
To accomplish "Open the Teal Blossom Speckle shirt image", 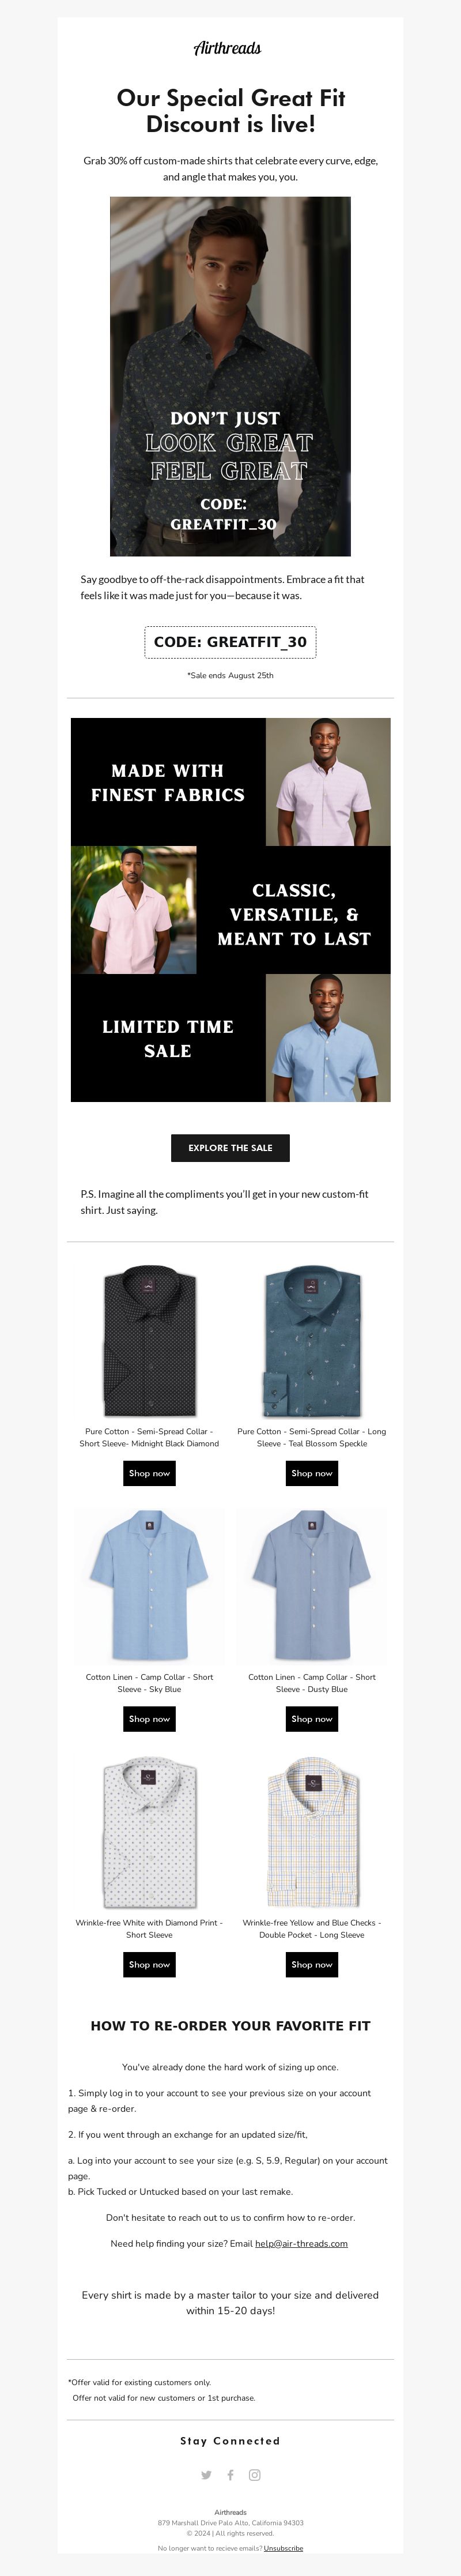I will point(312,1340).
